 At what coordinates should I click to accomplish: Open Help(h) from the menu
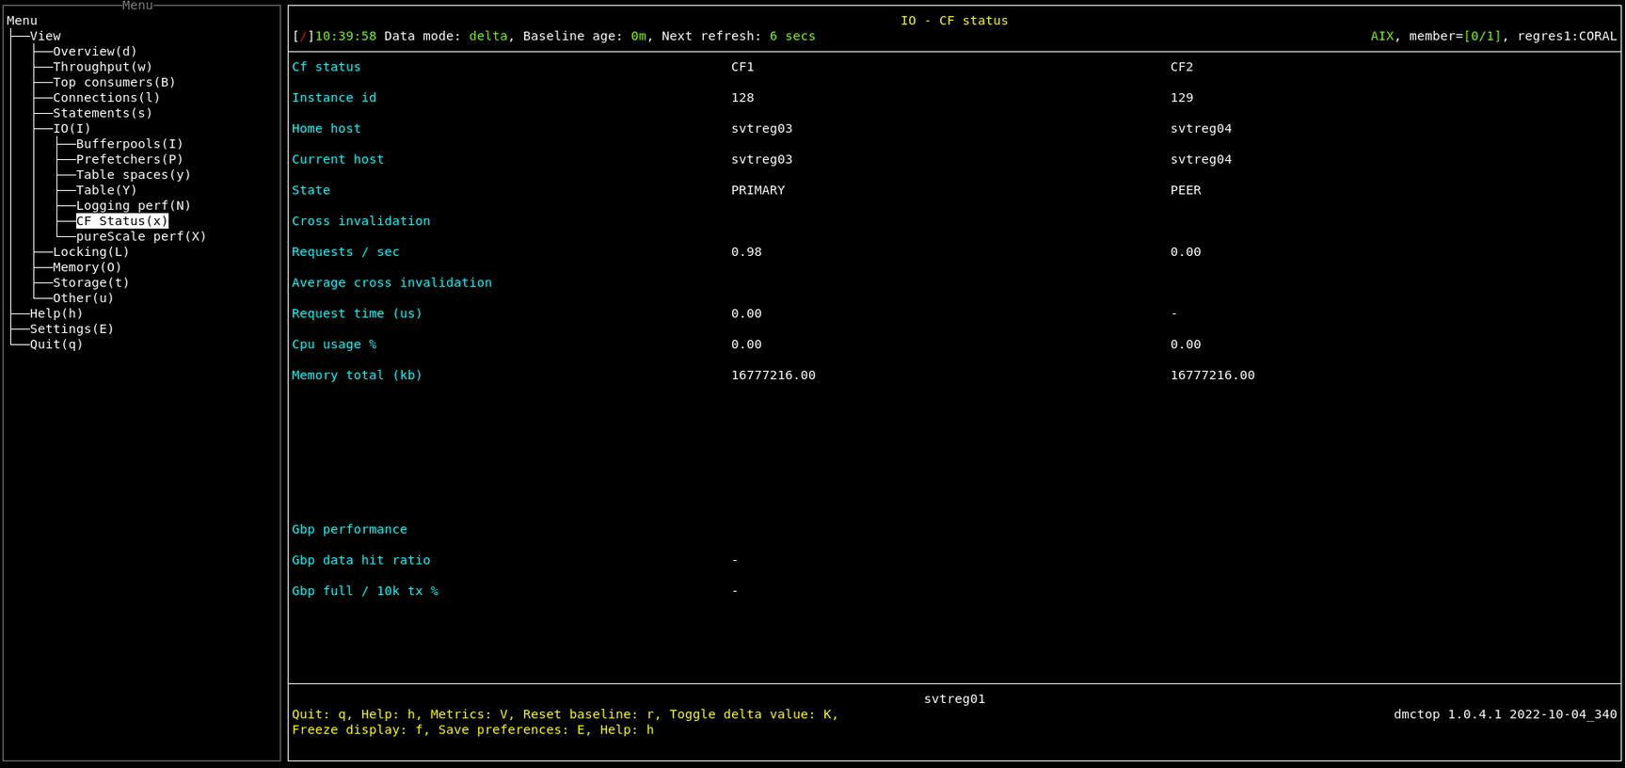pos(56,313)
